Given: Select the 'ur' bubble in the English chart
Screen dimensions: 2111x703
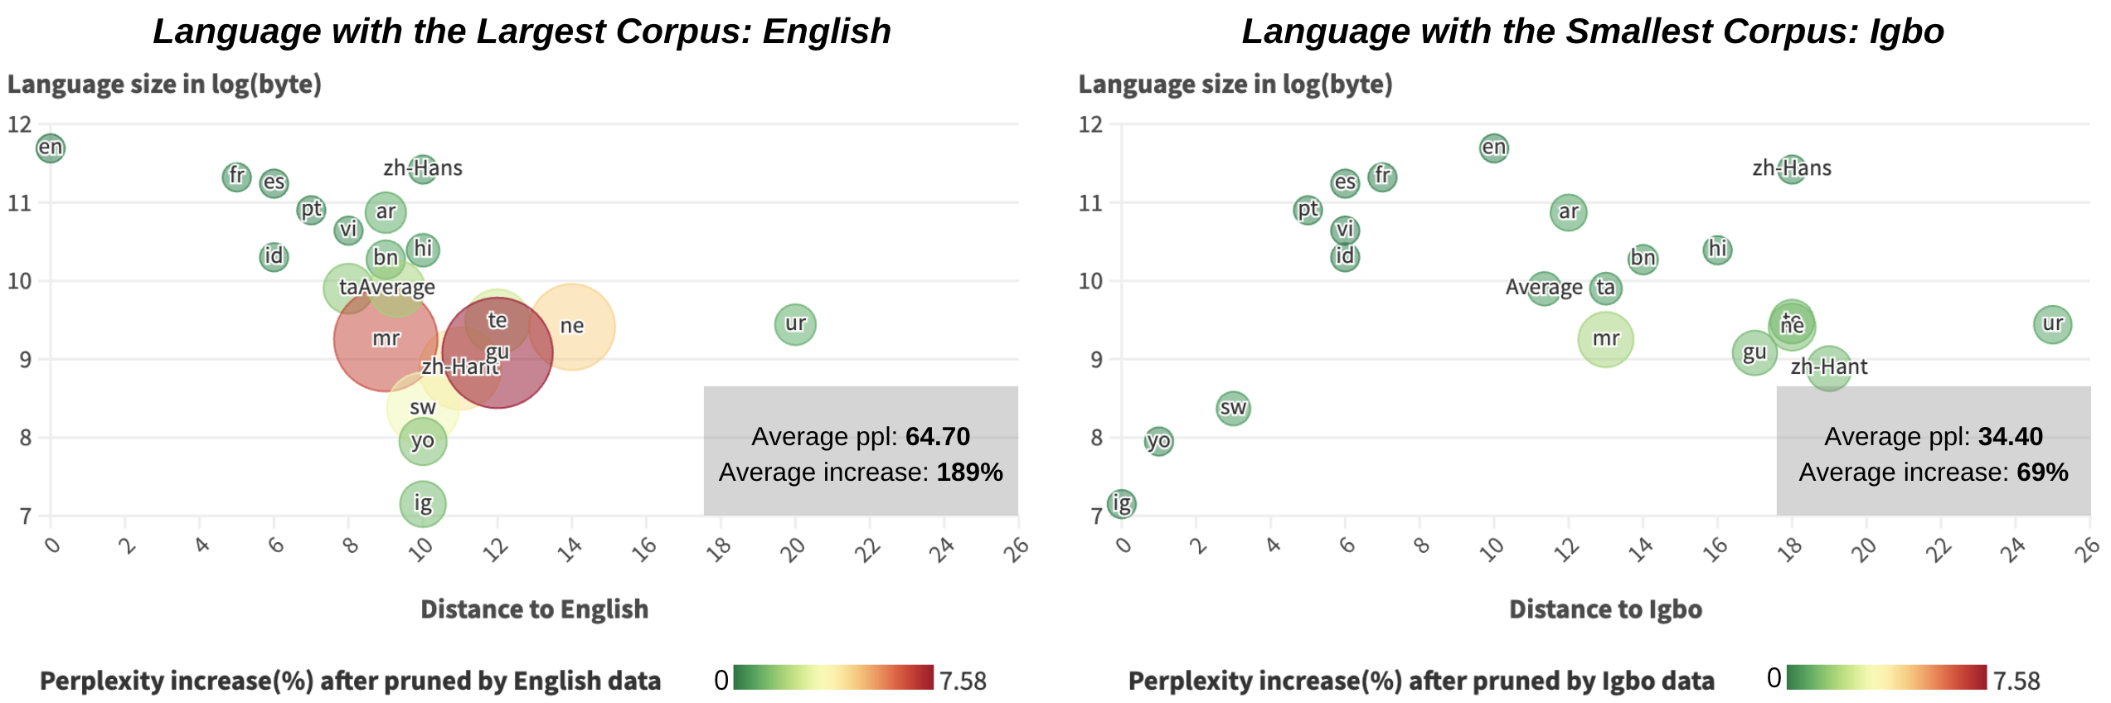Looking at the screenshot, I should [x=795, y=324].
